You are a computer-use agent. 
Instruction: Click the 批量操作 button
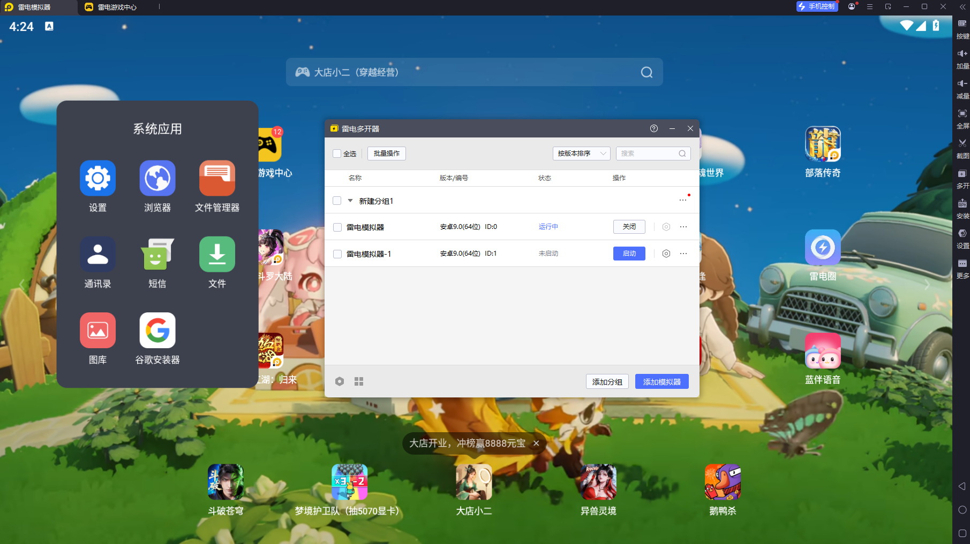click(387, 154)
